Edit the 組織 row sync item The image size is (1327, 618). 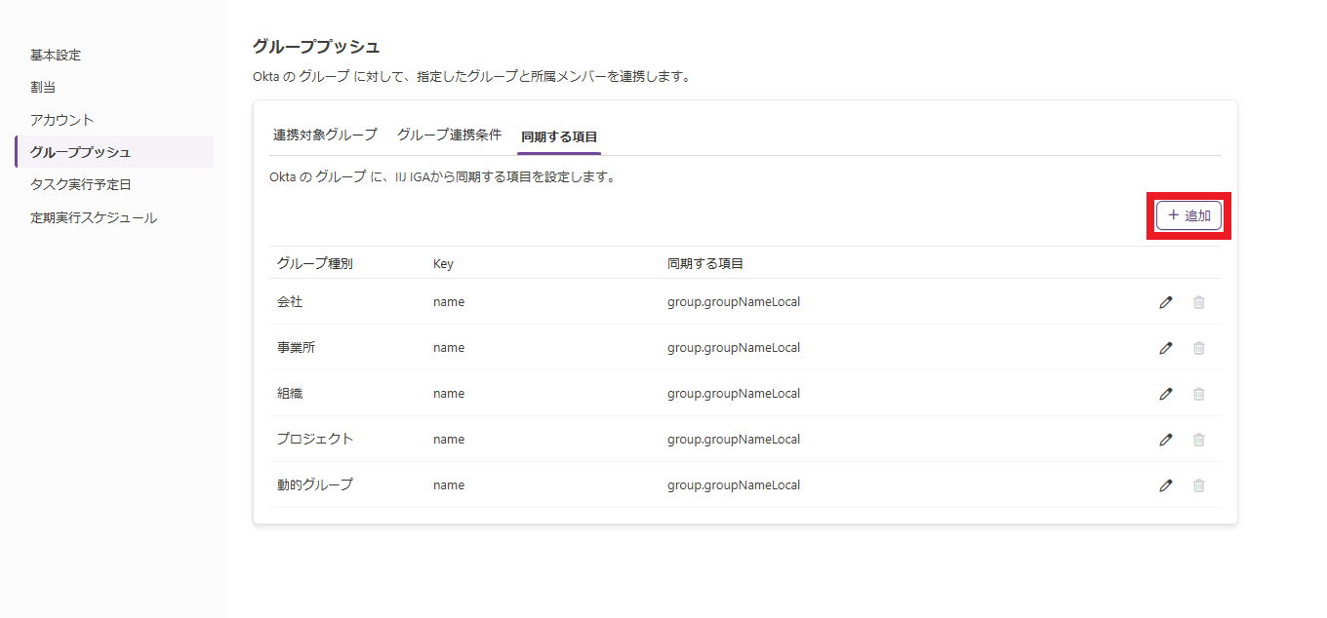coord(1165,394)
